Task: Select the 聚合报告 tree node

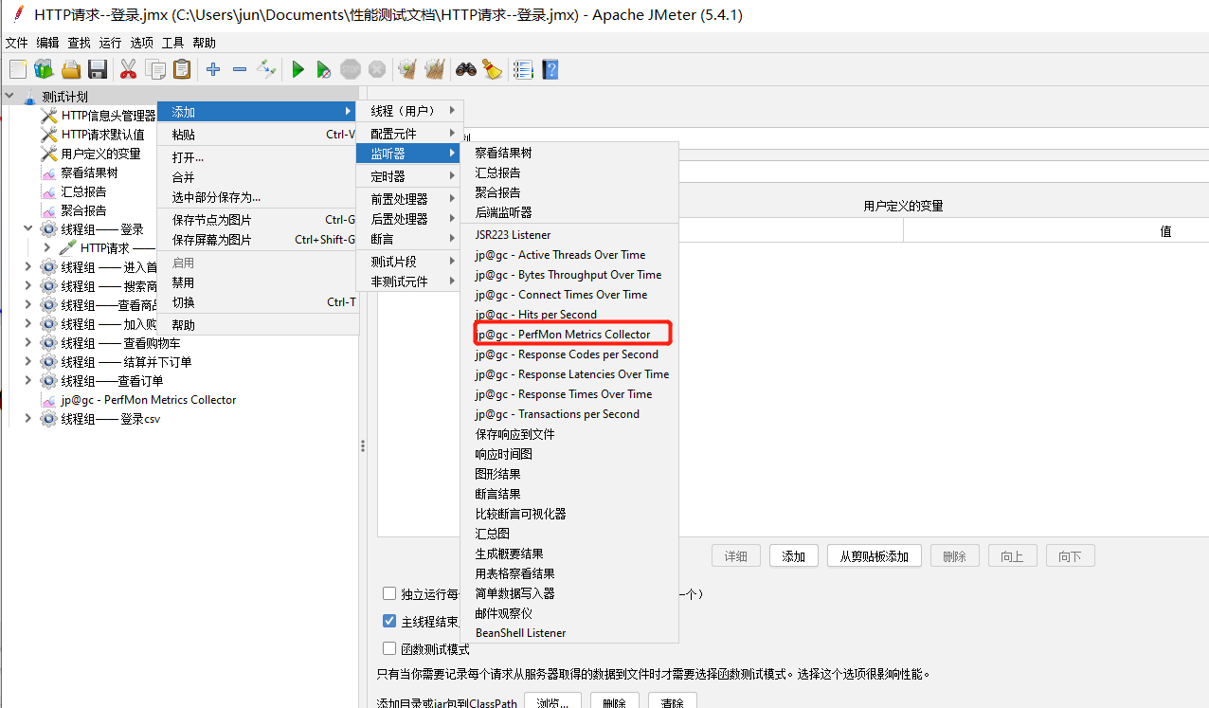Action: (84, 210)
